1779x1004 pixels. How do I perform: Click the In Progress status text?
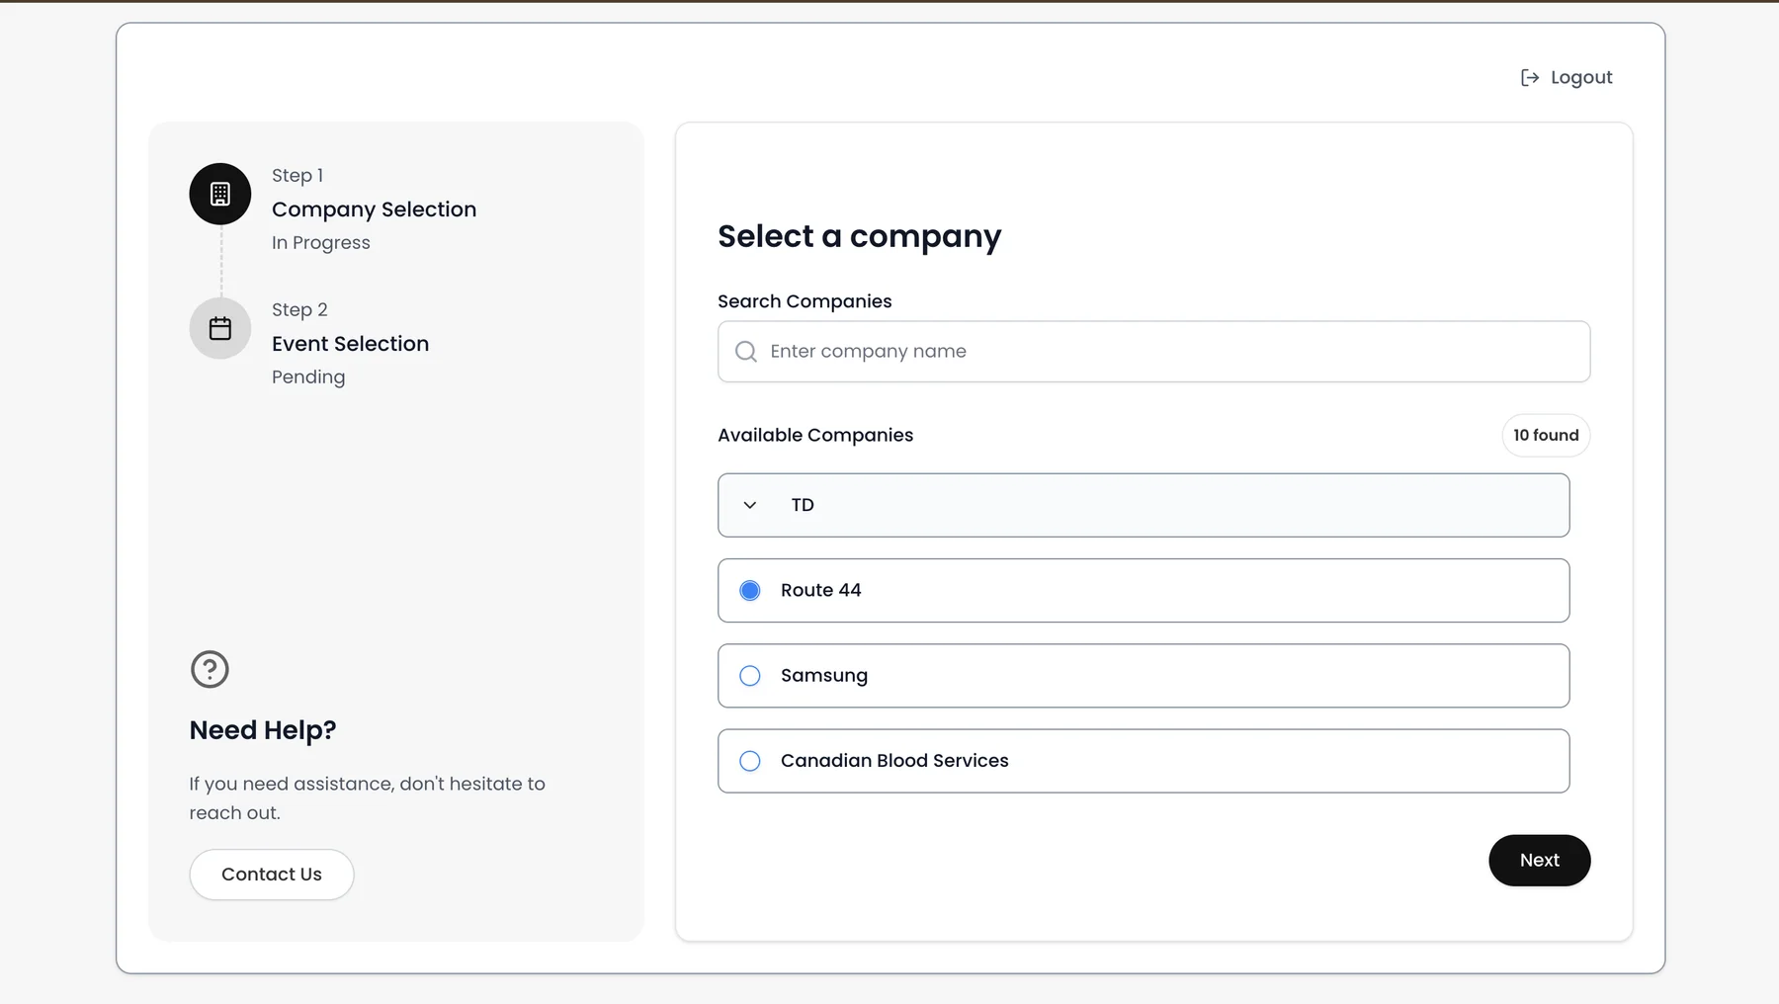coord(321,243)
